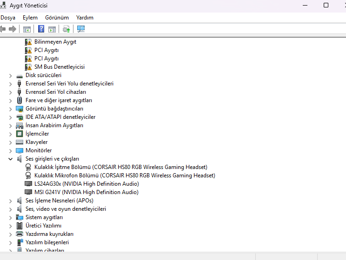Click the SM Bus Denetleyicisi warning icon

[28, 67]
